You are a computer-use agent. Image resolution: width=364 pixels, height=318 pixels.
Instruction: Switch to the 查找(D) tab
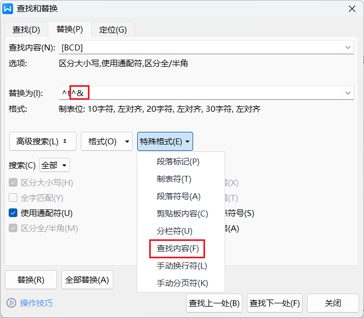pyautogui.click(x=26, y=29)
